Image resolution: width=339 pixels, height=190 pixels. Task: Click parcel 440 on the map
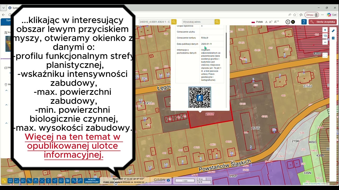[283, 96]
